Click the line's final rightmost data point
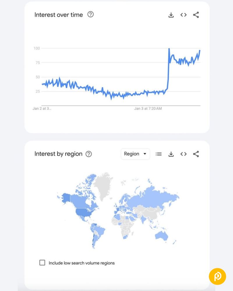Image resolution: width=233 pixels, height=291 pixels. point(200,51)
